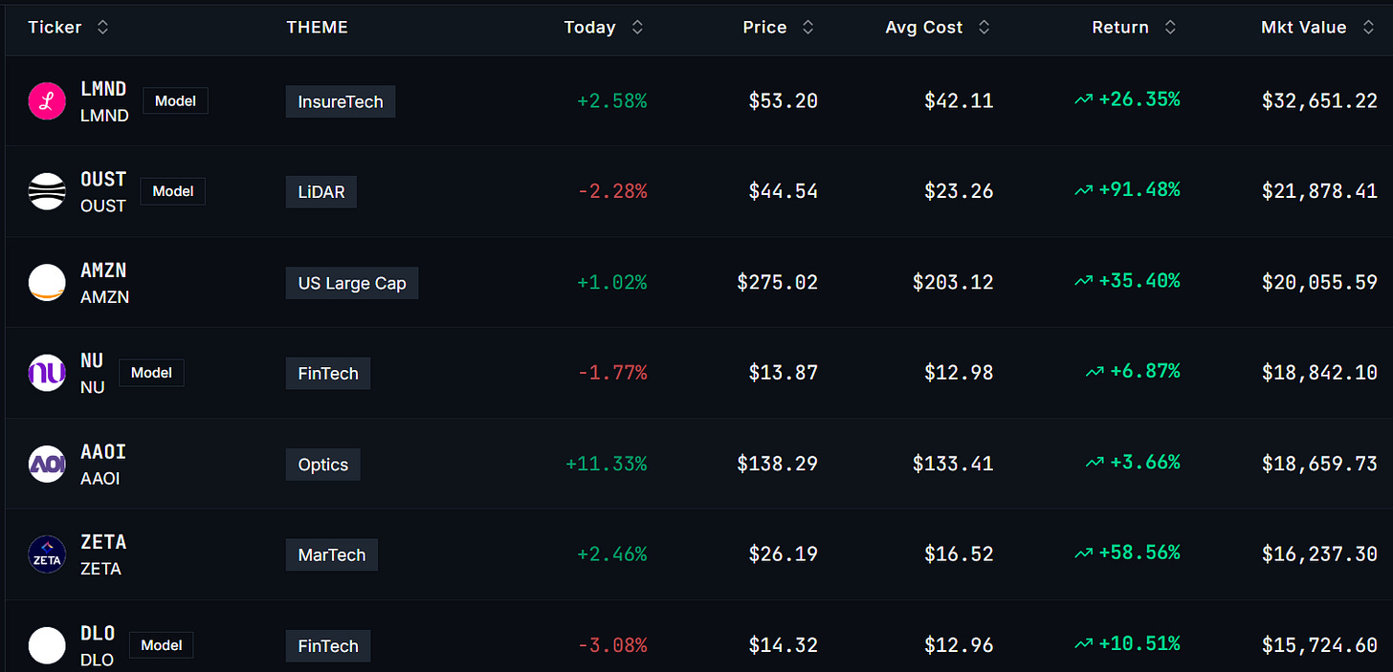Screen dimensions: 1393x672
Task: Sort by Return column arrows
Action: coord(1169,28)
